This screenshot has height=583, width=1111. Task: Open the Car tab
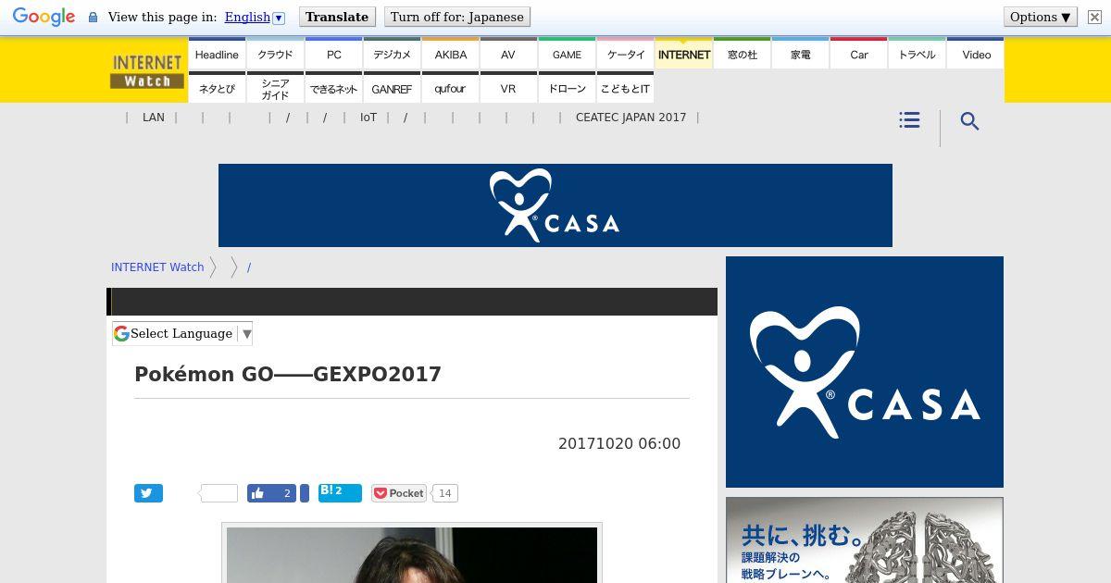[858, 54]
